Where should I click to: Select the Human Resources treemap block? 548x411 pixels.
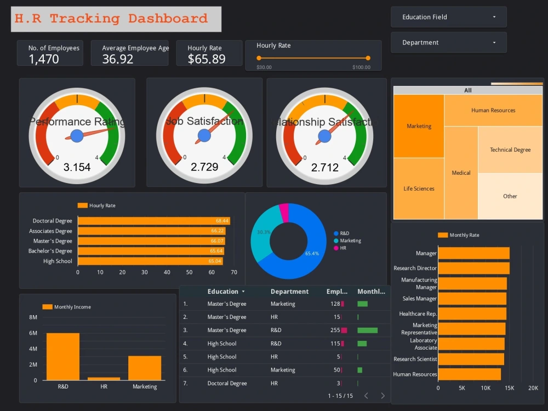[x=492, y=110]
